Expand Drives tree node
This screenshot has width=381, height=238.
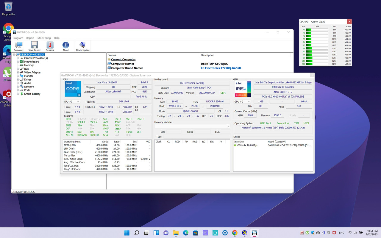coord(18,79)
